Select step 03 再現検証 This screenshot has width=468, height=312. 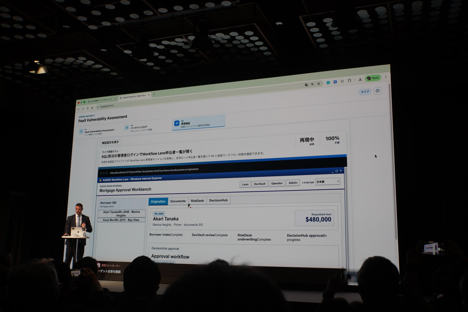pos(199,122)
